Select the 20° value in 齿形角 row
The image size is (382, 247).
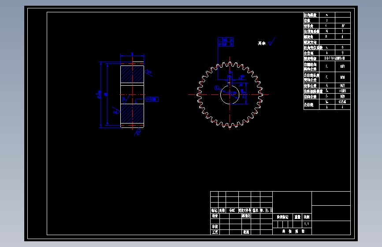343,25
